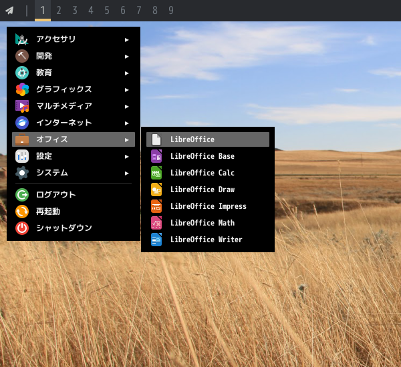Expand the グラフィックス submenu arrow
401x367 pixels.
click(126, 90)
